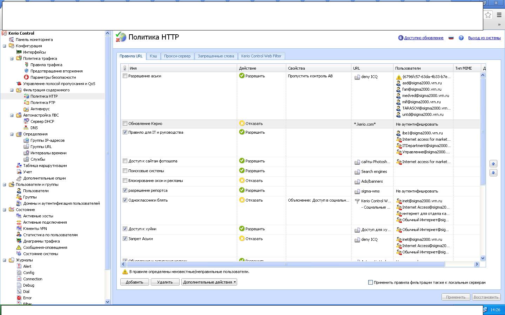Viewport: 505px width, 315px height.
Task: Click the update available info icon
Action: pos(400,38)
